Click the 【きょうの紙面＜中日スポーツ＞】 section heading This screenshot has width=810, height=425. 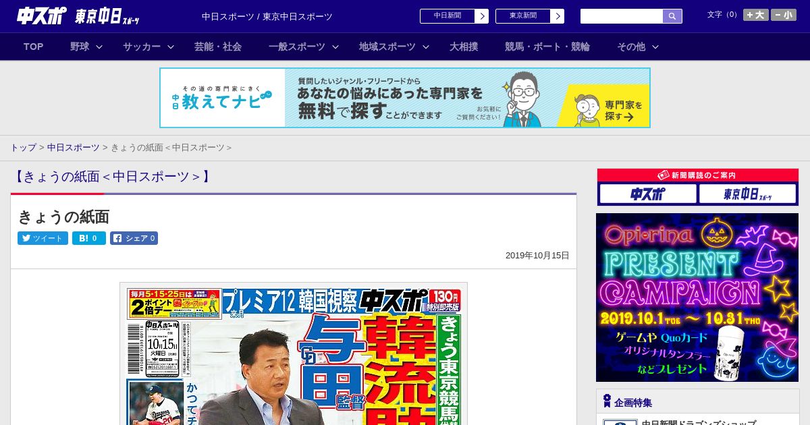(111, 177)
